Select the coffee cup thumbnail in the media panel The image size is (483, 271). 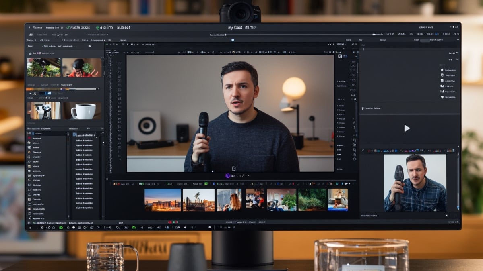click(x=82, y=110)
